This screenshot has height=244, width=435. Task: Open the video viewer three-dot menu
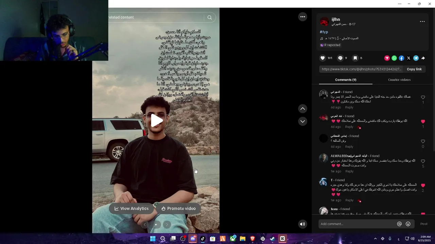[302, 17]
